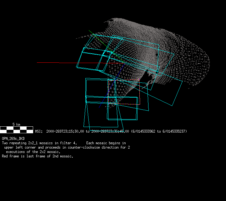Click the "Two repeating 2x2_1 mosaics" line
The width and height of the screenshot is (226, 201).
[x=64, y=143]
